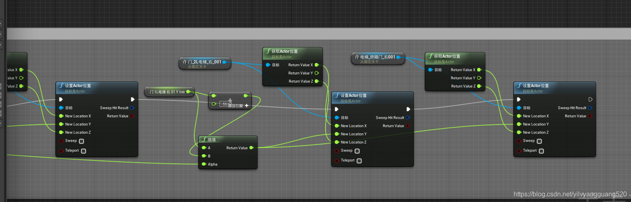Enable Teleport checkbox on leftmost 设置Actor位置 node

coord(83,151)
